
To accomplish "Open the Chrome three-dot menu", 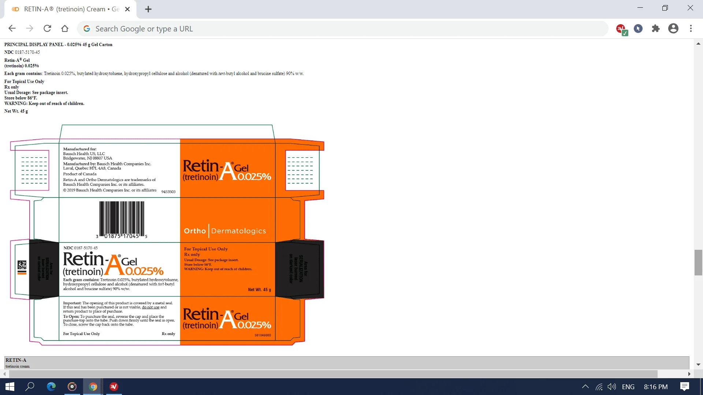I will click(x=691, y=29).
